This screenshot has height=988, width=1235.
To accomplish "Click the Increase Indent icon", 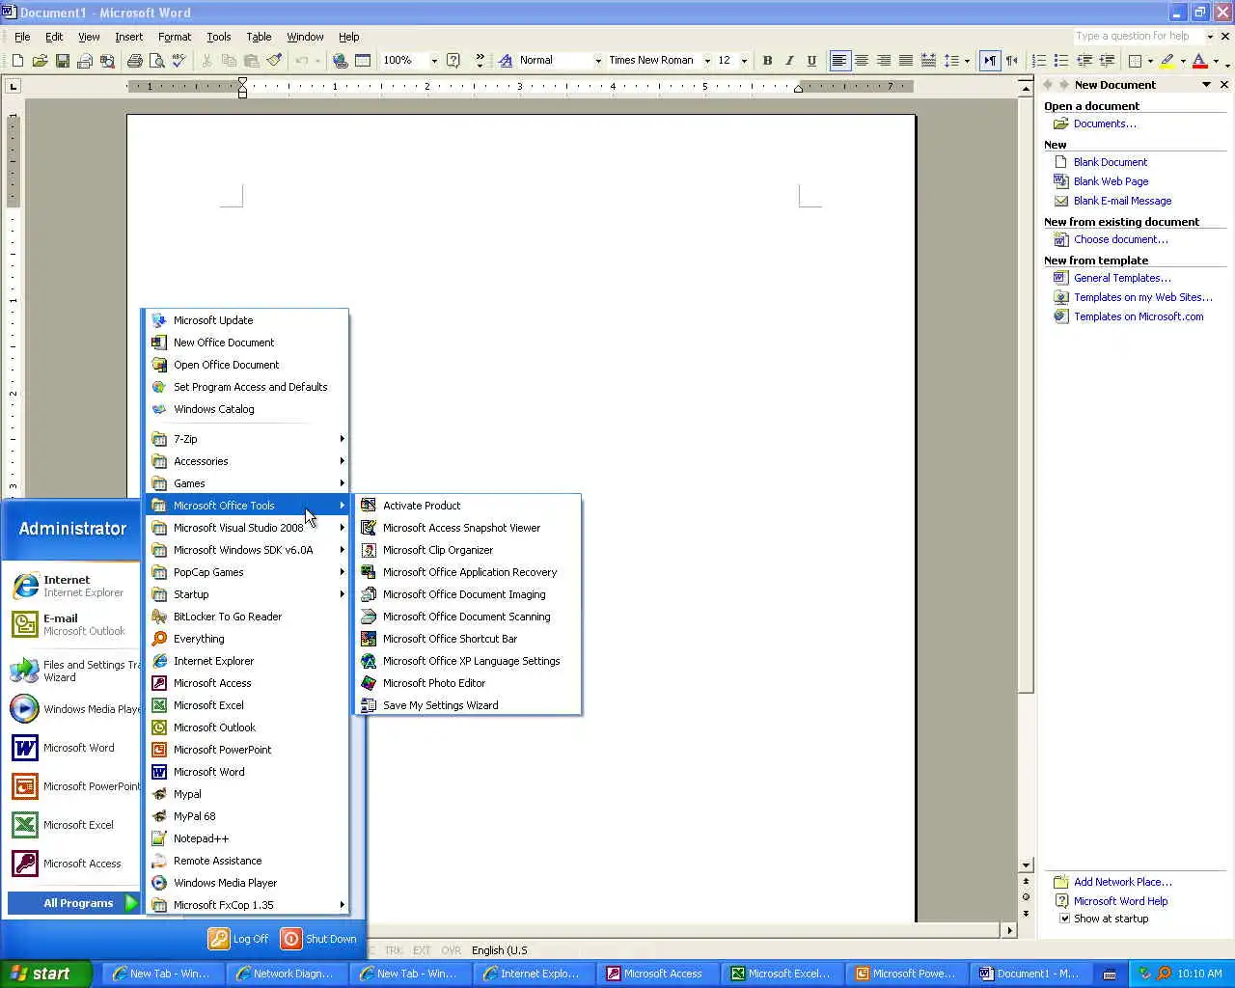I will pos(1107,61).
